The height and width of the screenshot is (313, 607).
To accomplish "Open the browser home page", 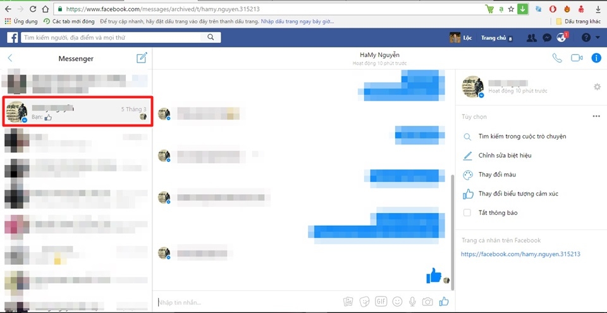I will [x=46, y=8].
